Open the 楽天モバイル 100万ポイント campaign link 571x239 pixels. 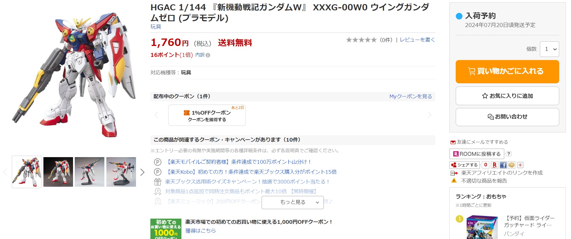239,162
